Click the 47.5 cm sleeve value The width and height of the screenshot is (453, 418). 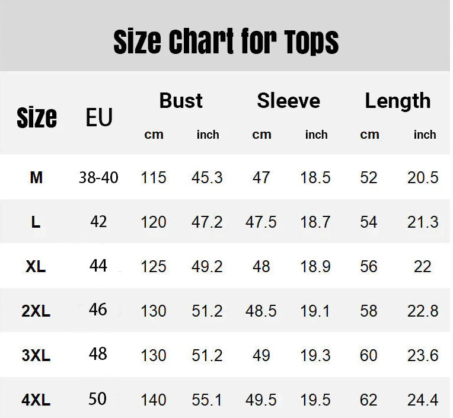point(261,222)
